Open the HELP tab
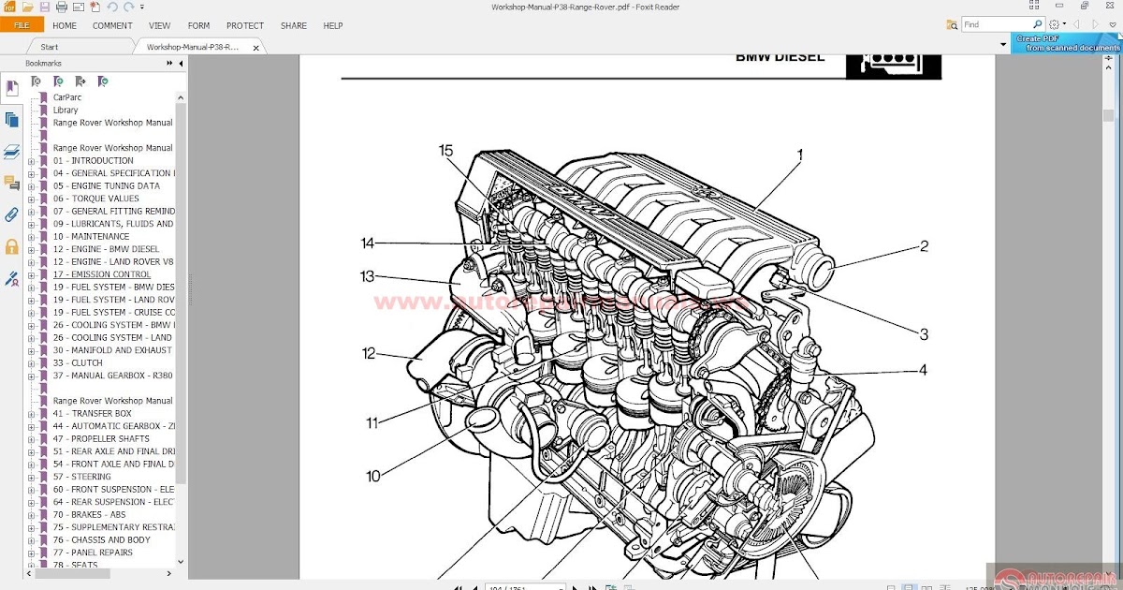The width and height of the screenshot is (1123, 590). pos(333,25)
